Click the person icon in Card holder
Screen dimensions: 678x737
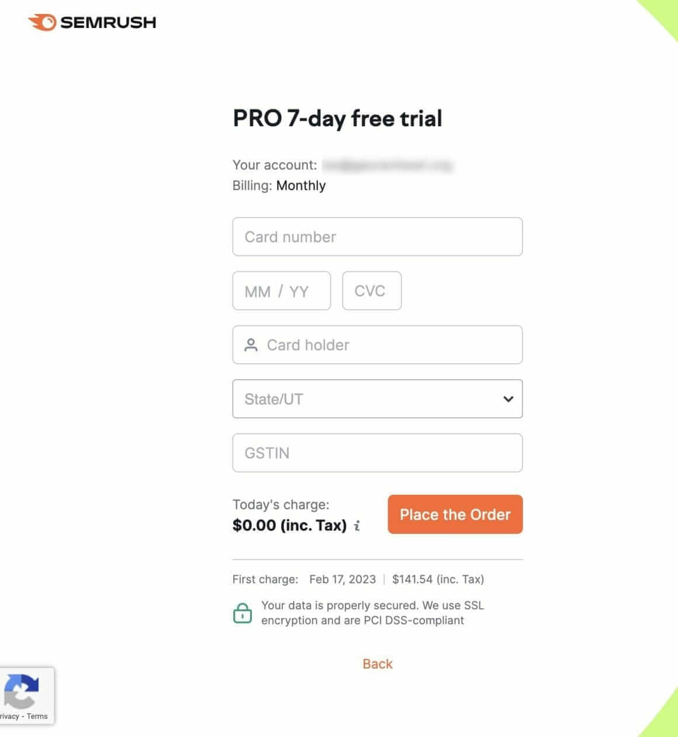click(251, 345)
